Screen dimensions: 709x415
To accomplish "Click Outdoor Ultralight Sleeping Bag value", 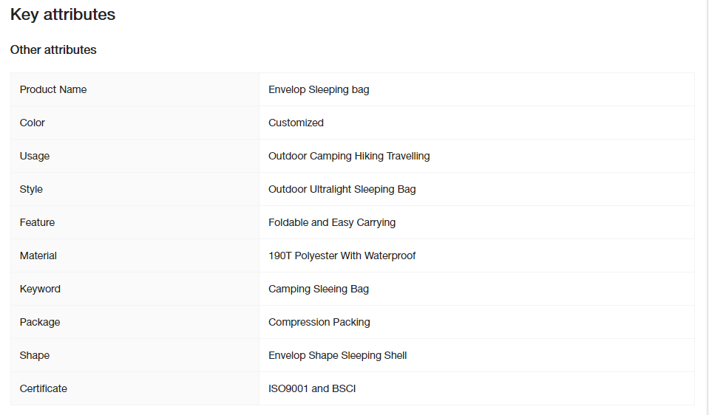I will click(342, 189).
